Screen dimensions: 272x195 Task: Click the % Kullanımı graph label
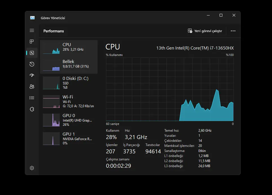coord(114,55)
